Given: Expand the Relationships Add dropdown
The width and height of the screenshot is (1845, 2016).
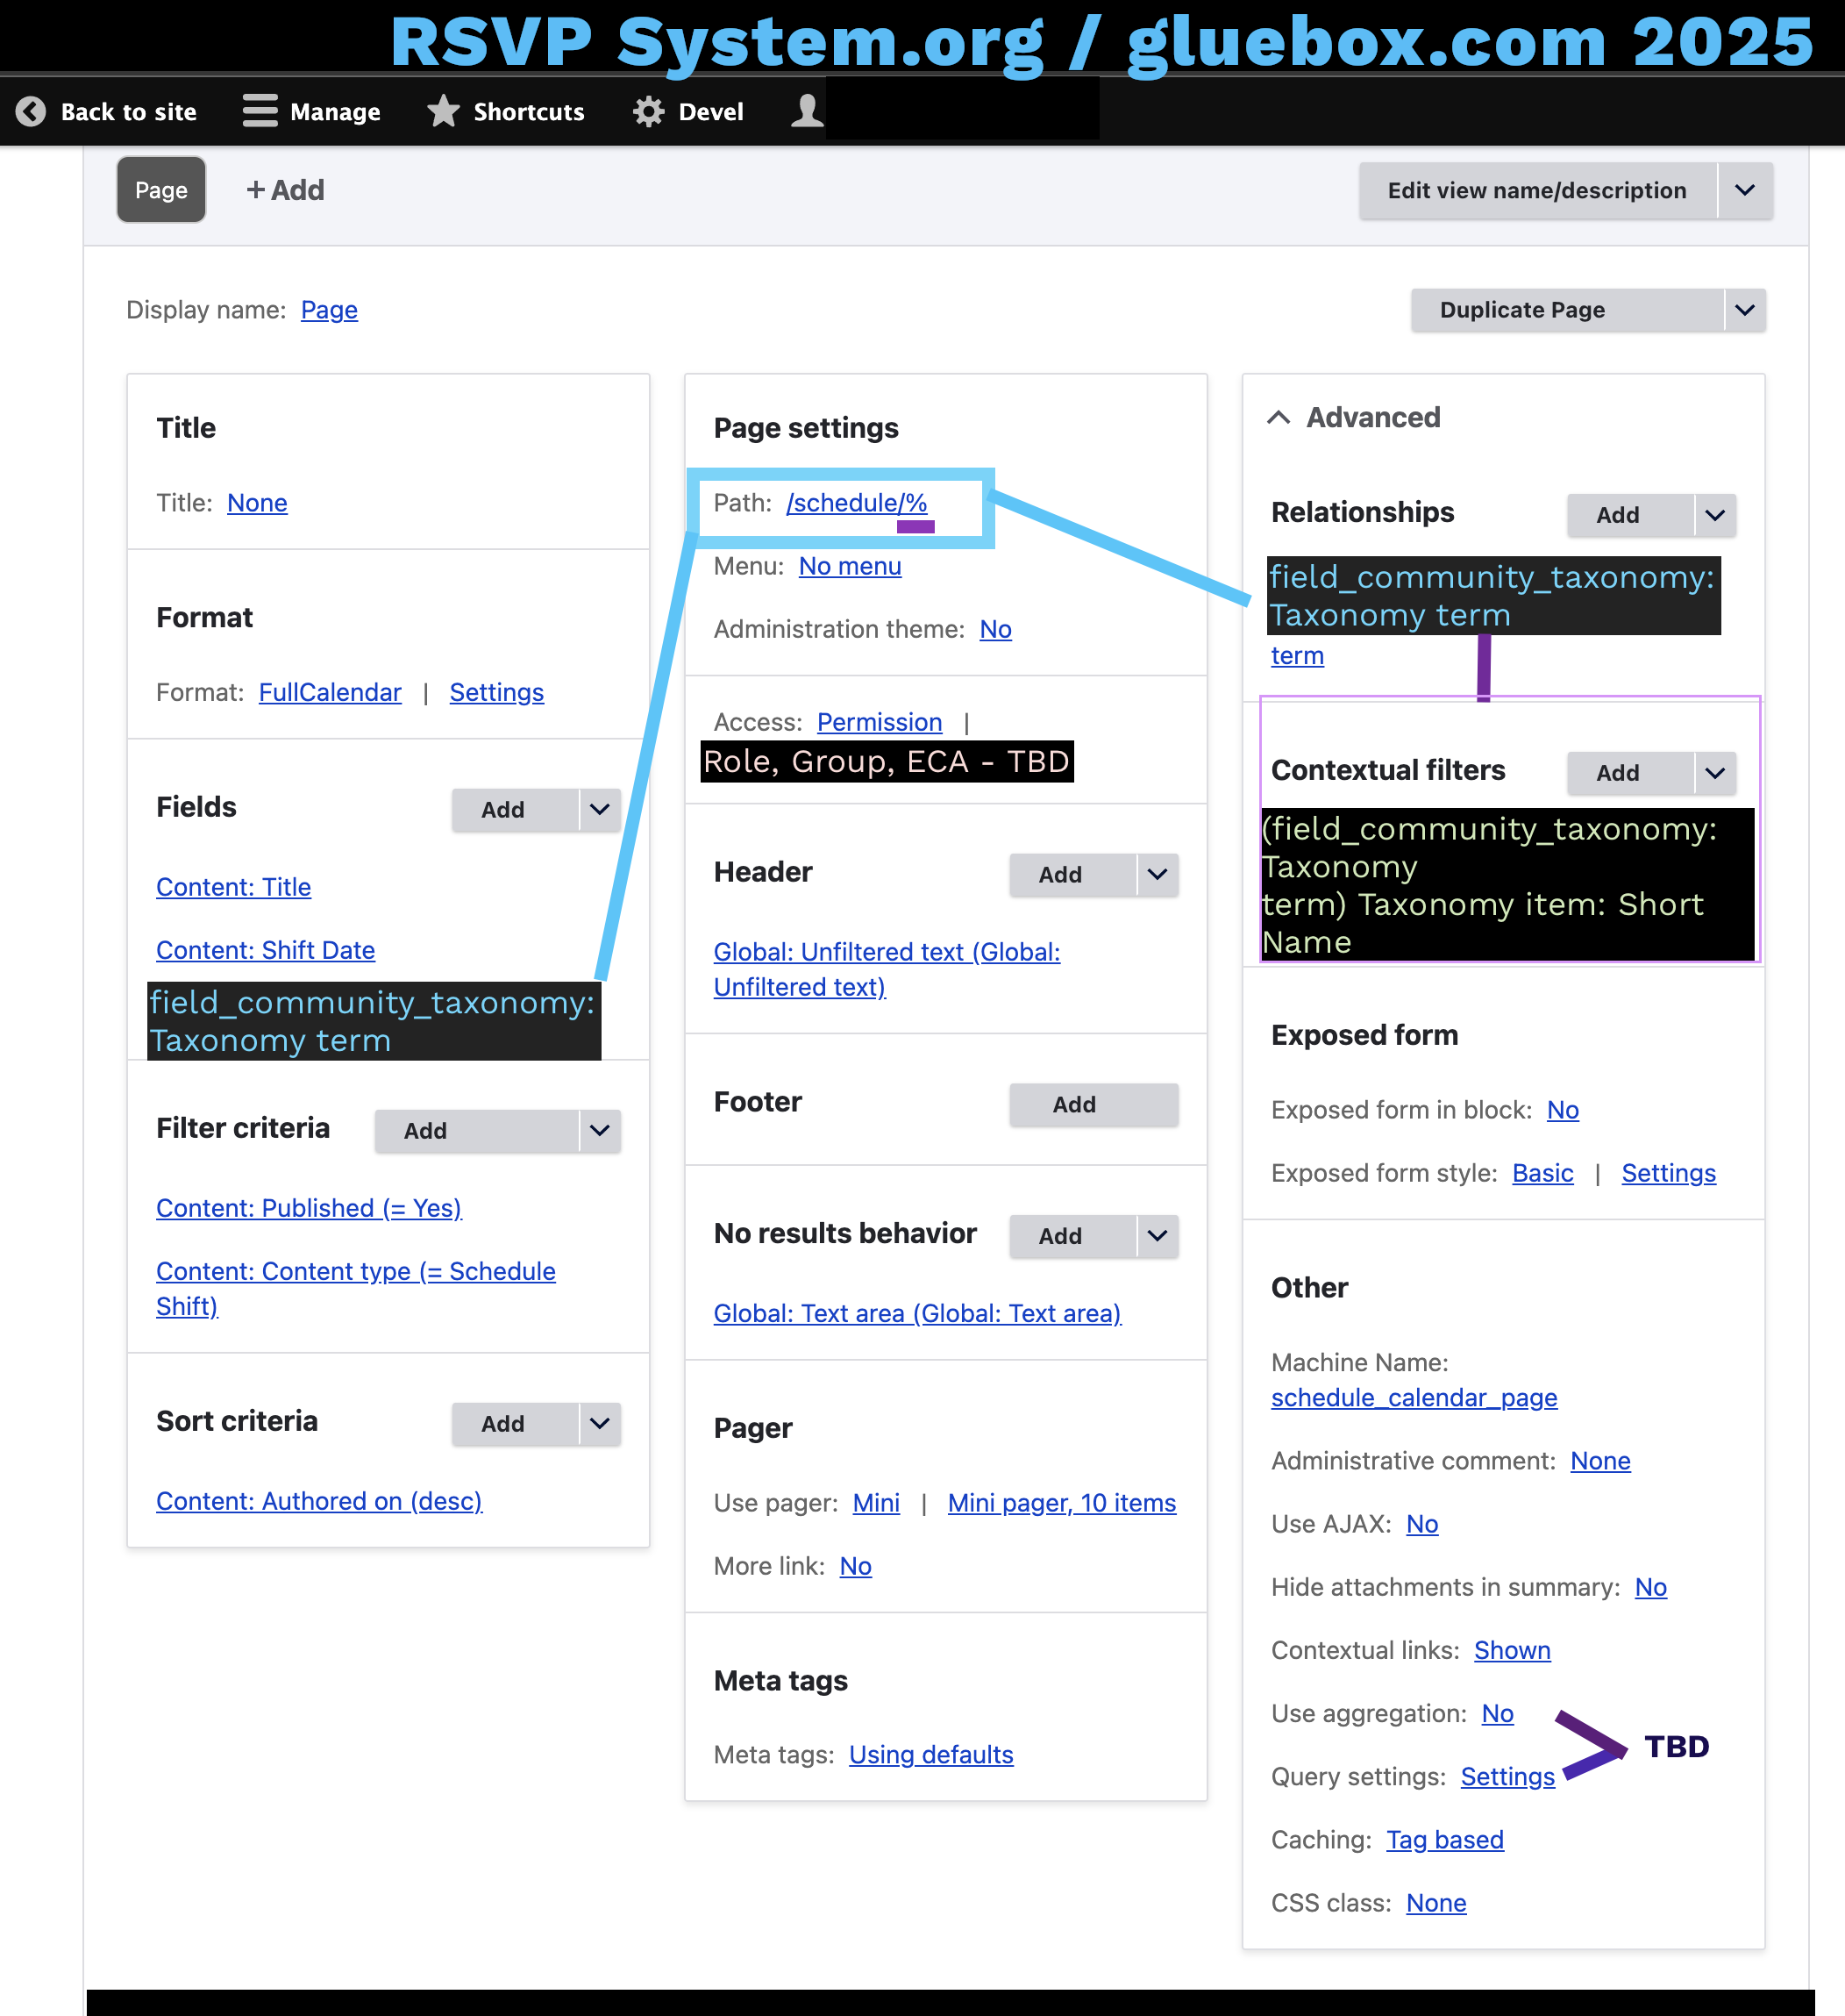Looking at the screenshot, I should tap(1713, 513).
